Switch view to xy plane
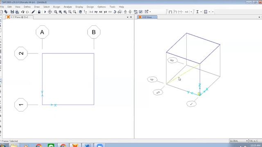Image resolution: width=262 pixels, height=147 pixels. [x=96, y=12]
